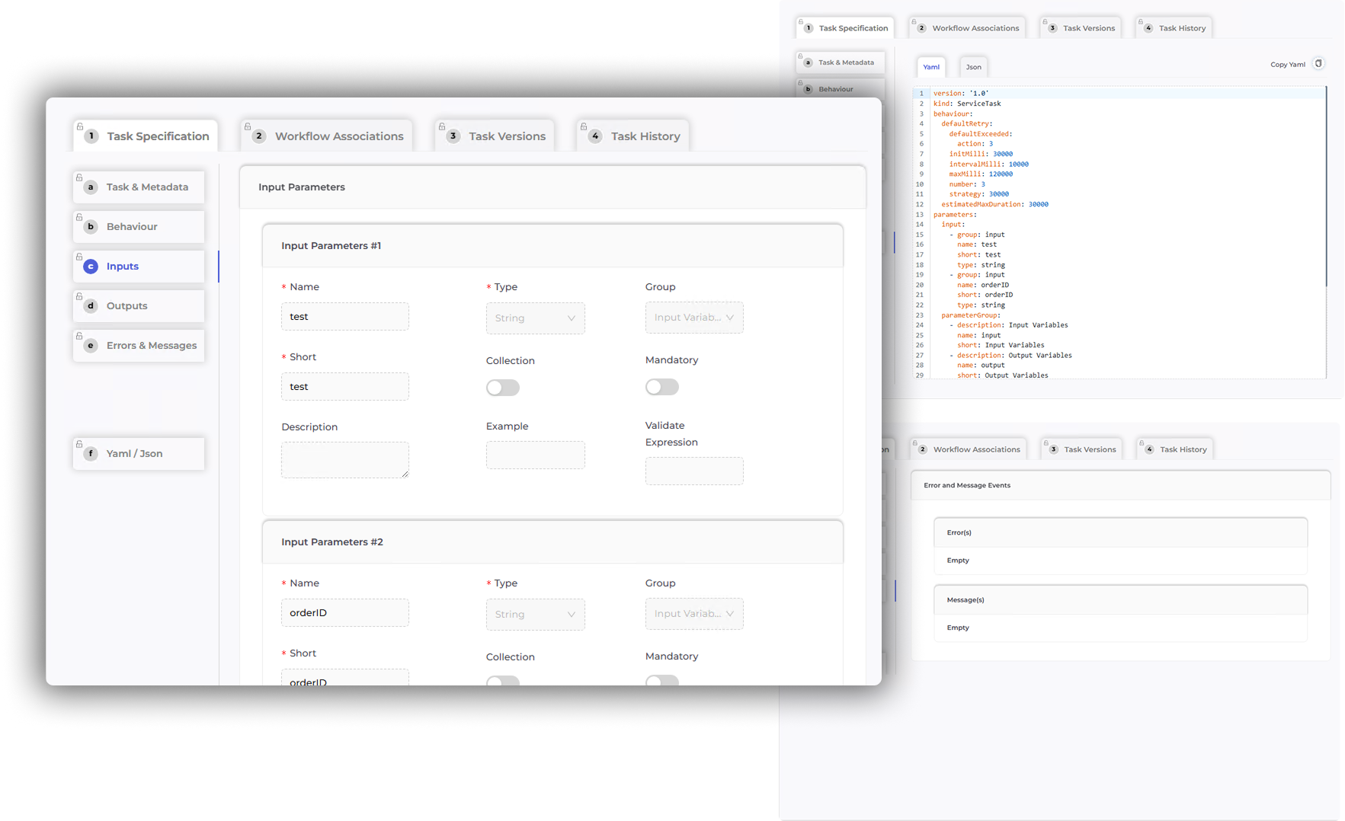Click the blue 'c' badge beside Inputs
1345x821 pixels.
click(x=91, y=267)
